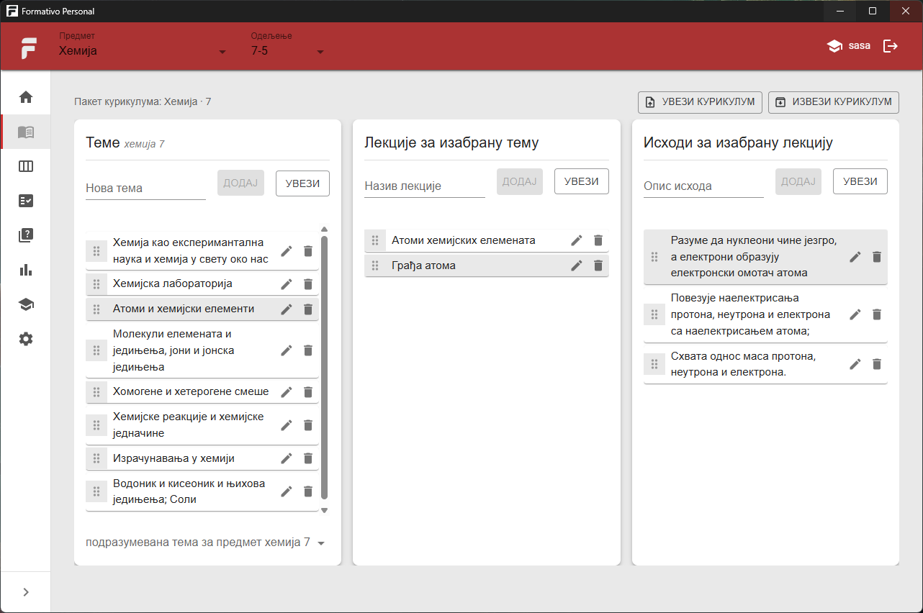This screenshot has height=613, width=923.
Task: Open the columns view icon in sidebar
Action: click(26, 166)
